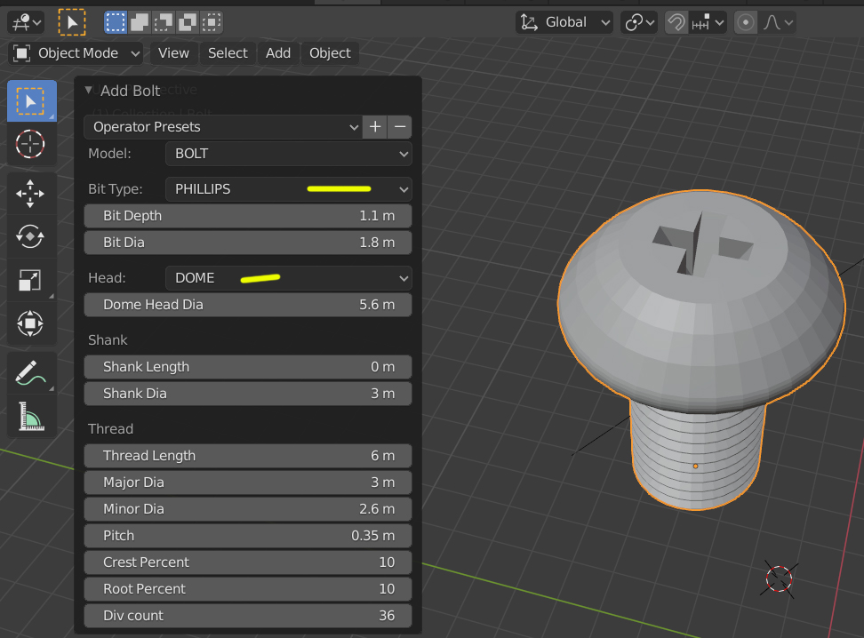Open the snapping options dropdown
Viewport: 864px width, 638px height.
point(708,22)
